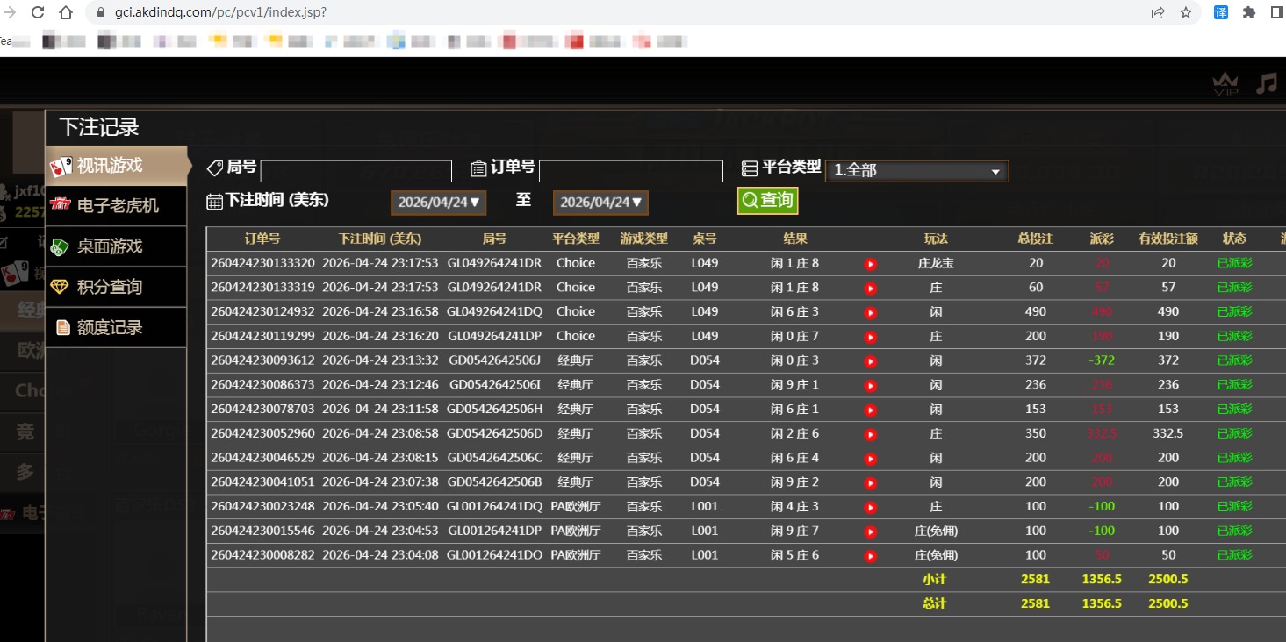Click the 下注记录 panel title
Image resolution: width=1286 pixels, height=642 pixels.
coord(99,127)
